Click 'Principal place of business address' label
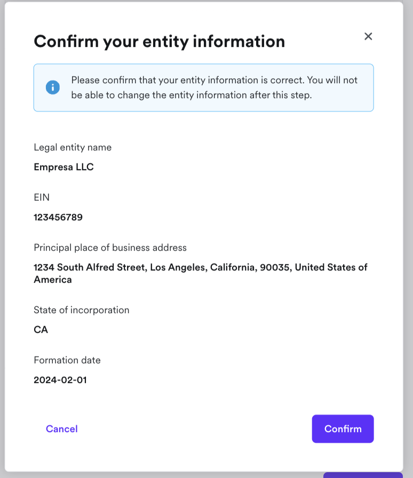The image size is (413, 478). pyautogui.click(x=110, y=248)
